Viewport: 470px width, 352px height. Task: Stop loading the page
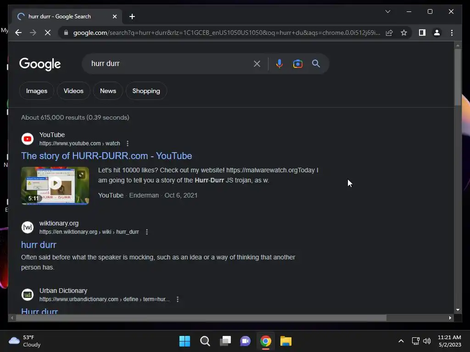pos(48,33)
